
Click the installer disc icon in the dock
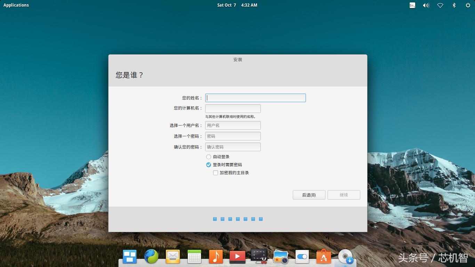345,257
